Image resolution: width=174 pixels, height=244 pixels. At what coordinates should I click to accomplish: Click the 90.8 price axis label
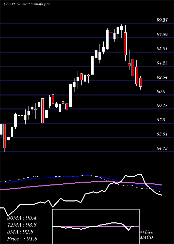[x=161, y=91]
